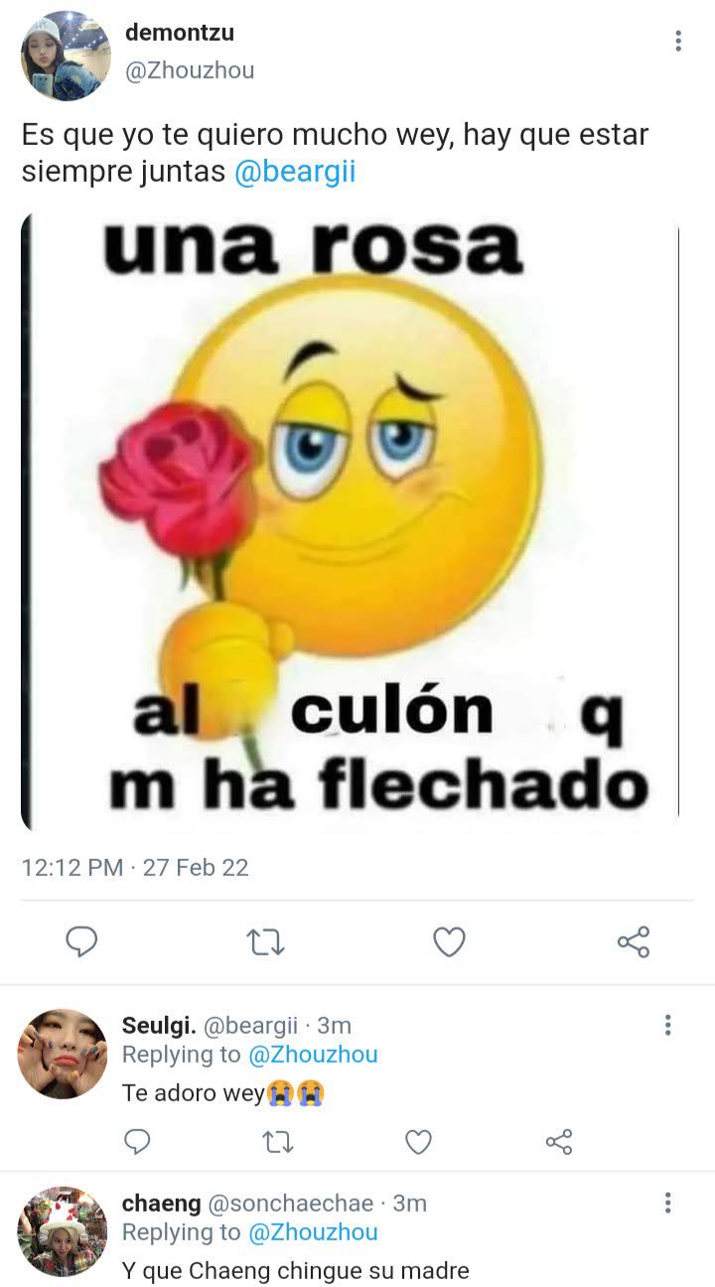Open the @beargii mention in the tweet
This screenshot has width=715, height=1287.
click(x=295, y=172)
